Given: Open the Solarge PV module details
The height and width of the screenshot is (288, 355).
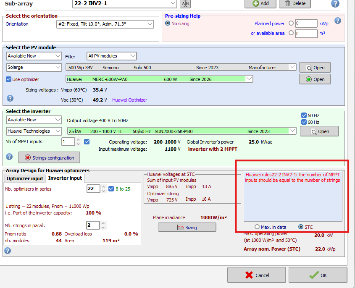Looking at the screenshot, I should coord(315,68).
